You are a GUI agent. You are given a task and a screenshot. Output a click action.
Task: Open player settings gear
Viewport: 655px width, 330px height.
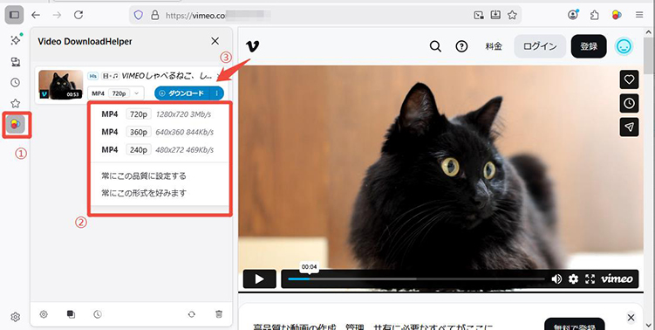(573, 279)
